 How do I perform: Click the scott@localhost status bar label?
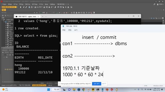(x=39, y=85)
